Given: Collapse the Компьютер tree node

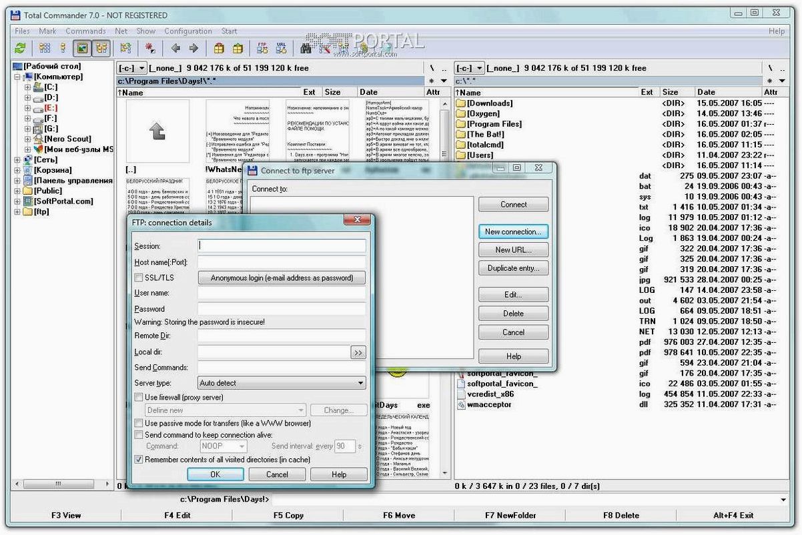Looking at the screenshot, I should (x=18, y=77).
